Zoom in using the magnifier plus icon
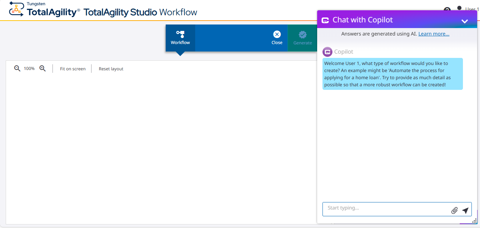This screenshot has height=228, width=480. pos(42,68)
